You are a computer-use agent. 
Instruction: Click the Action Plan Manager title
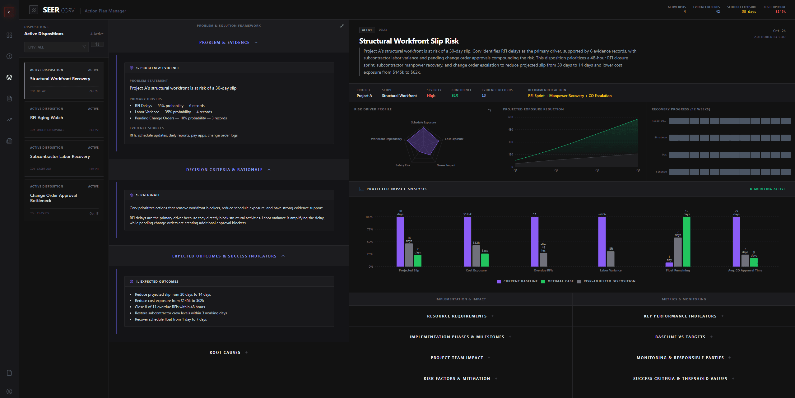coord(105,11)
